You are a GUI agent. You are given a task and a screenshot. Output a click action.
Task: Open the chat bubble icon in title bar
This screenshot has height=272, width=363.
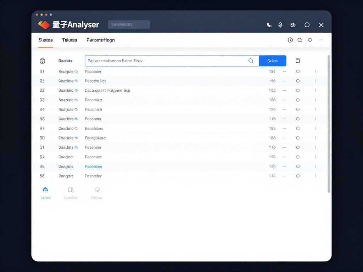tap(307, 25)
